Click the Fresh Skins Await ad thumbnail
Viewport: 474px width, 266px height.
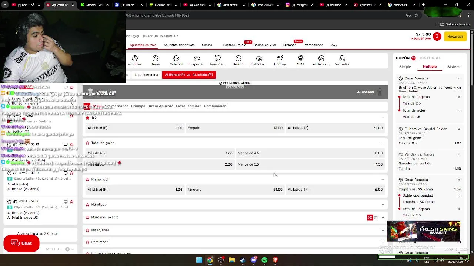pyautogui.click(x=423, y=231)
